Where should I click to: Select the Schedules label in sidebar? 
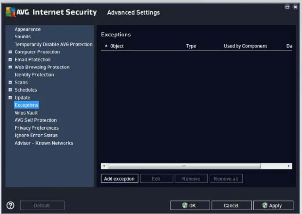point(26,90)
